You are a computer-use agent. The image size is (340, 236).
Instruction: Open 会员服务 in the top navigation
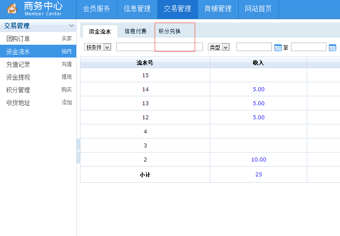tap(96, 9)
